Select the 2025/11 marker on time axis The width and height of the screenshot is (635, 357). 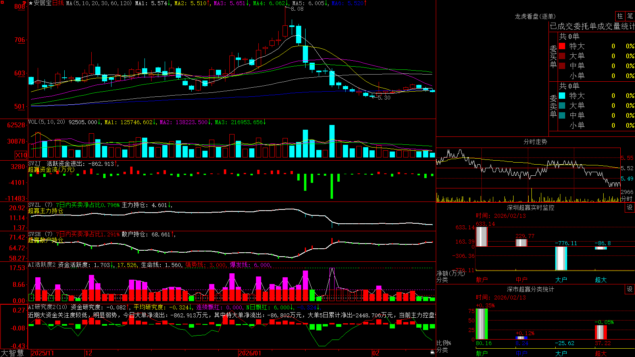(42, 353)
